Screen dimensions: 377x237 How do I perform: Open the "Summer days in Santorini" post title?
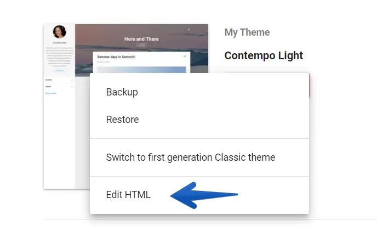pyautogui.click(x=117, y=57)
